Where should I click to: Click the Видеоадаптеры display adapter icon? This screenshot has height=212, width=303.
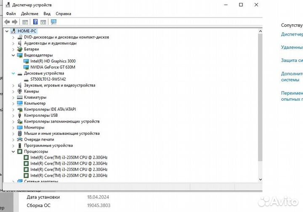pos(20,55)
